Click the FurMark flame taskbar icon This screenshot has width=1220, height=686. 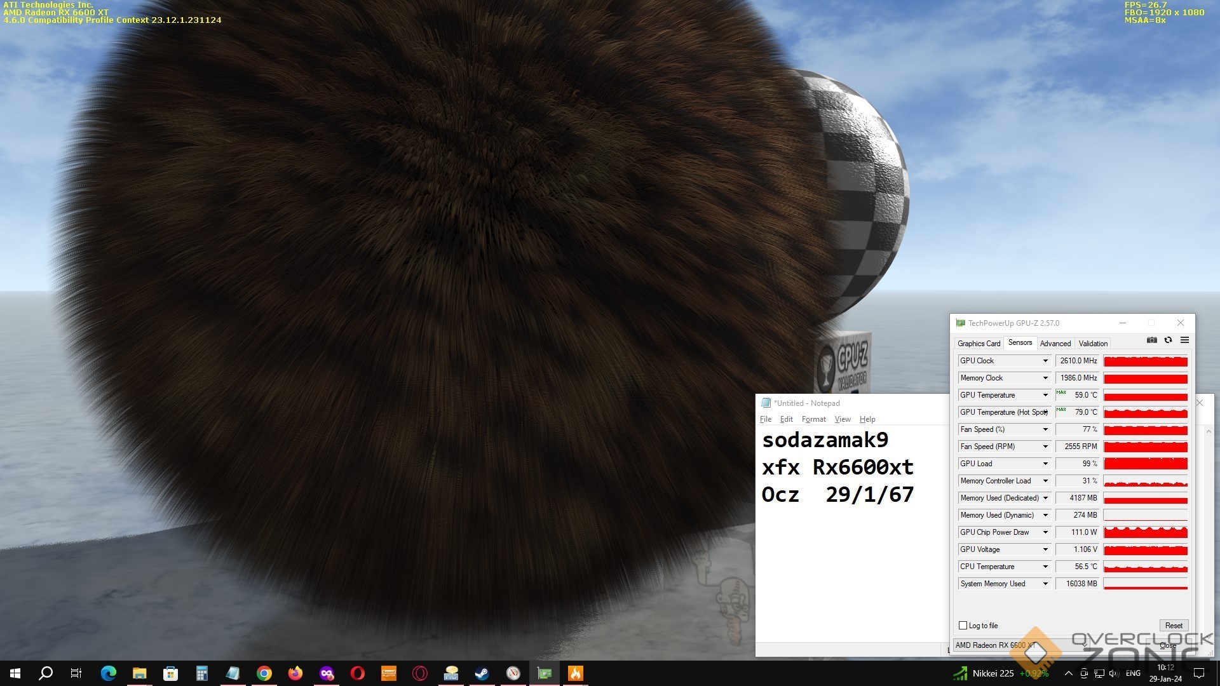pos(575,673)
